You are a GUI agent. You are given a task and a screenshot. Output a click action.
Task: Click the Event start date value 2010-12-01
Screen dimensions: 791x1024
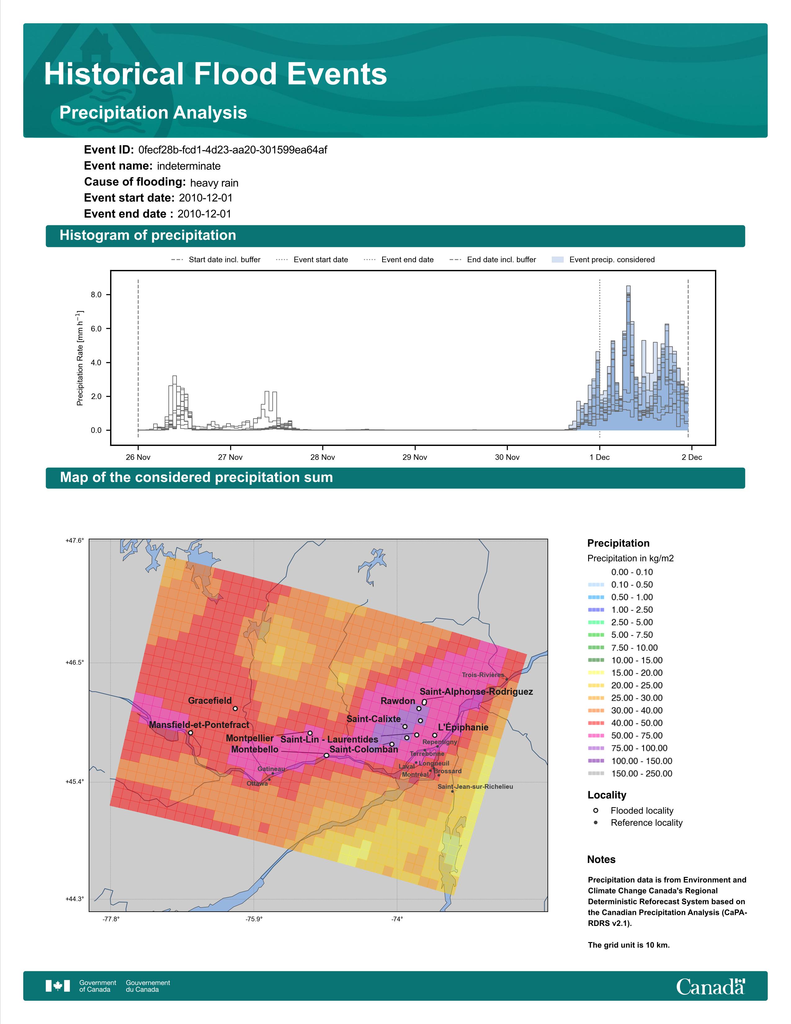(x=206, y=198)
